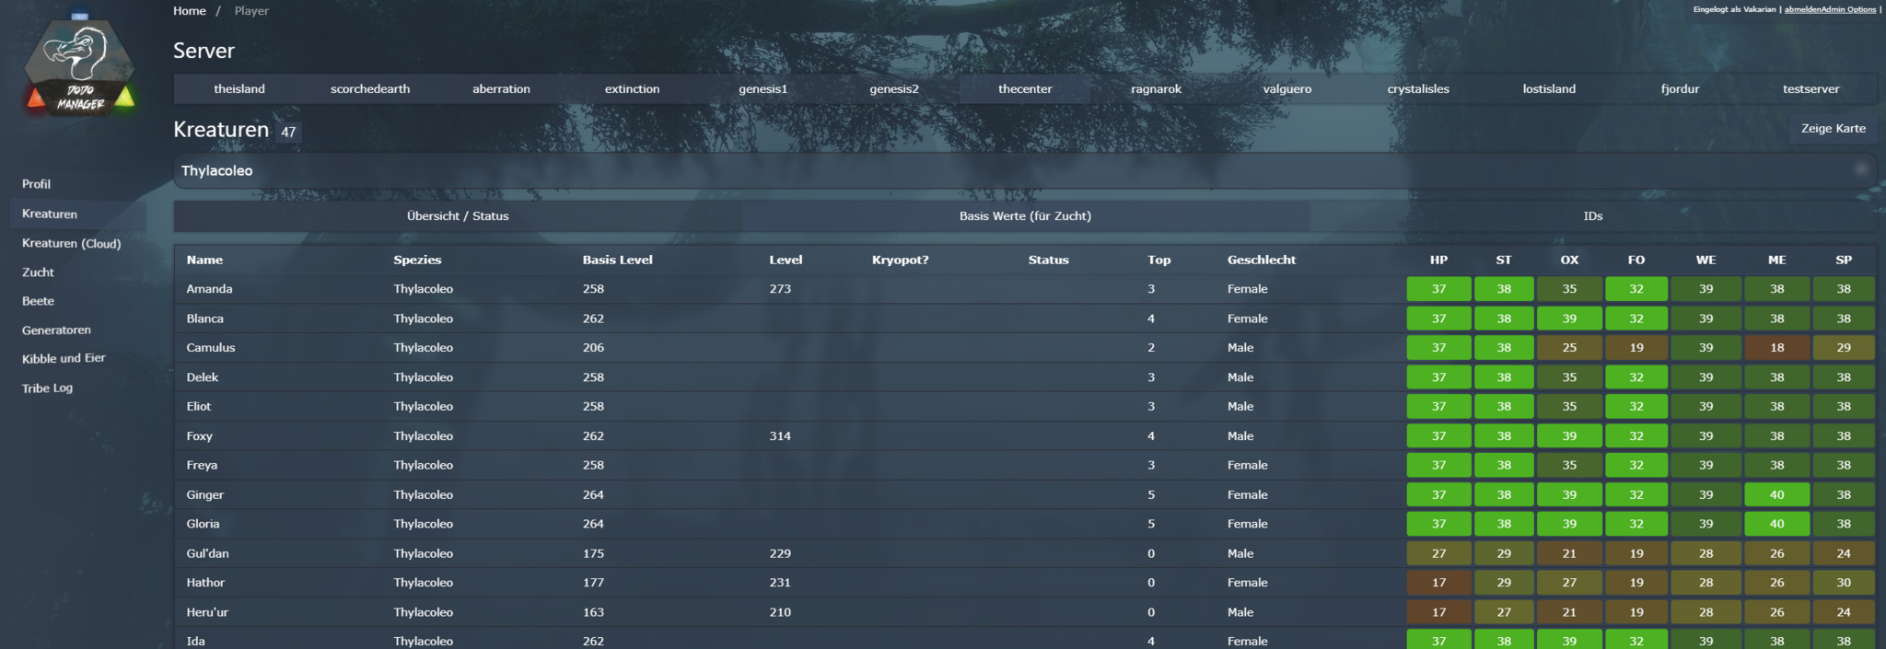Open Tribe Log from the sidebar
Image resolution: width=1886 pixels, height=649 pixels.
(x=47, y=388)
